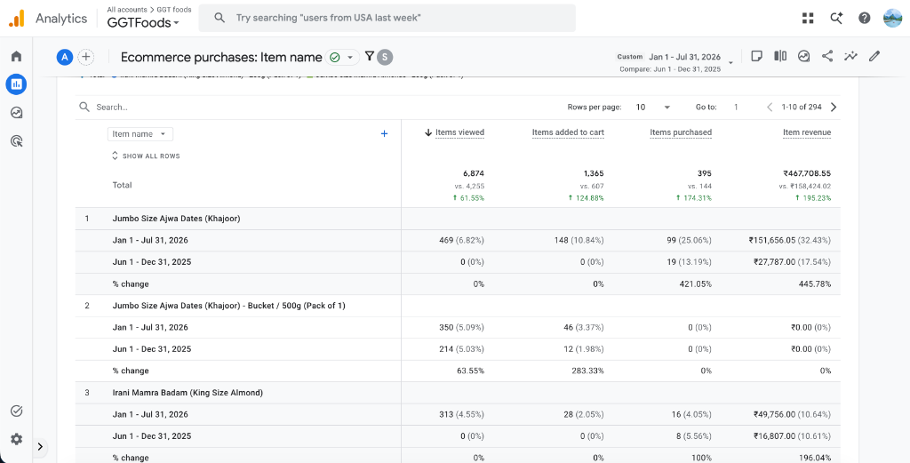
Task: Sort by Item revenue column
Action: pyautogui.click(x=807, y=133)
